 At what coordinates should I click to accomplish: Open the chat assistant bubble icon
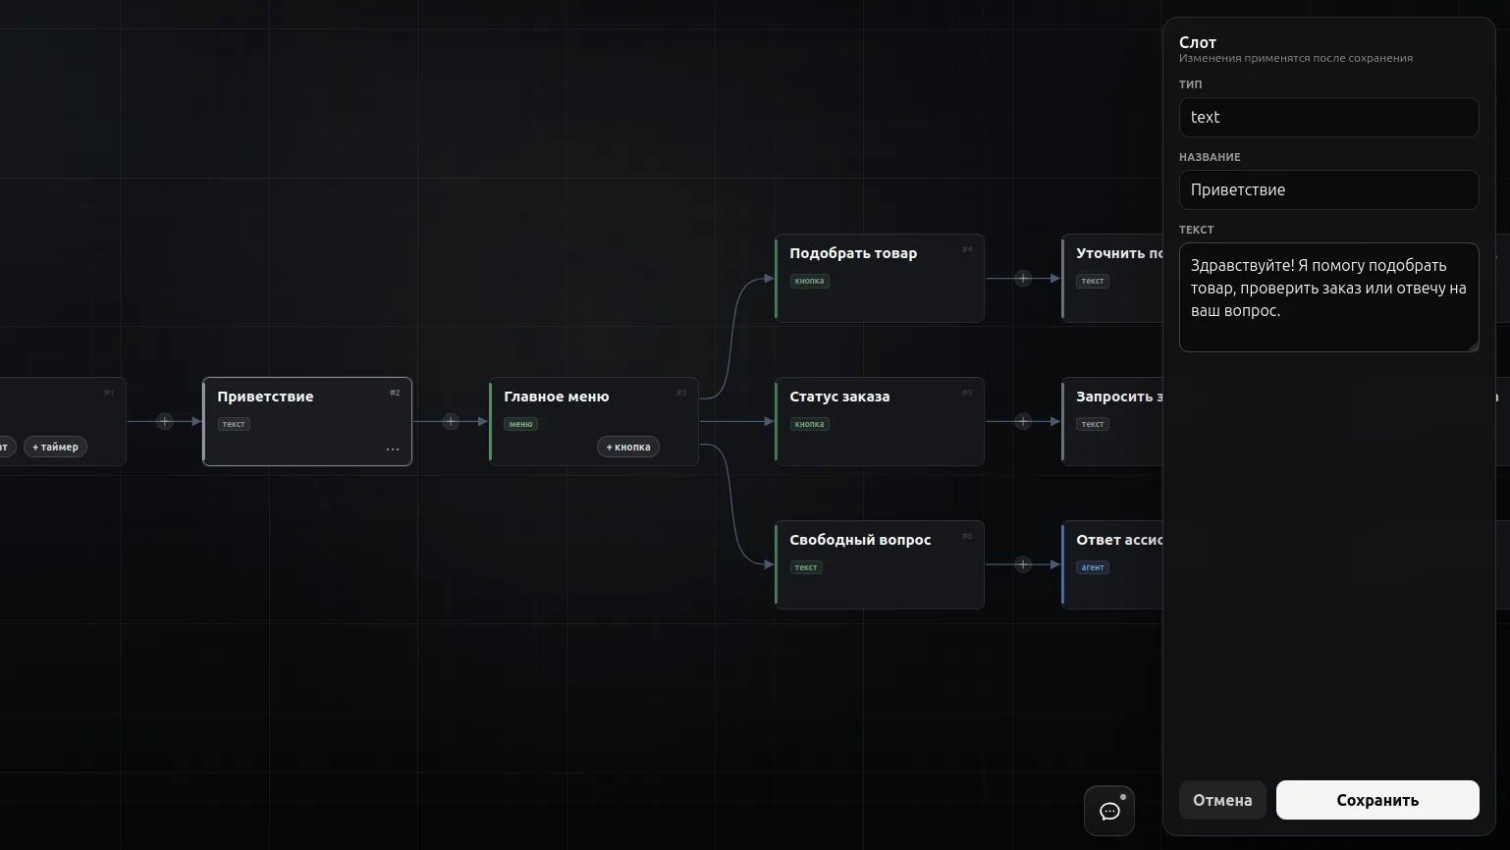[1109, 811]
